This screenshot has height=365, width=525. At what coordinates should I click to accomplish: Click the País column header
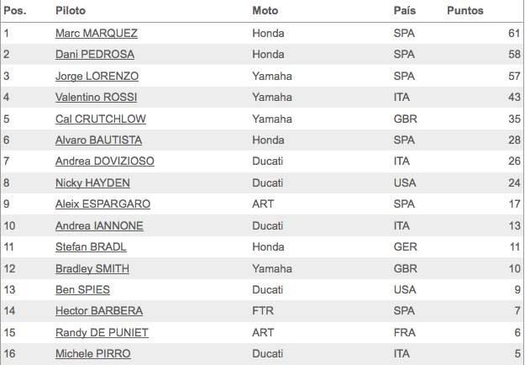coord(405,11)
